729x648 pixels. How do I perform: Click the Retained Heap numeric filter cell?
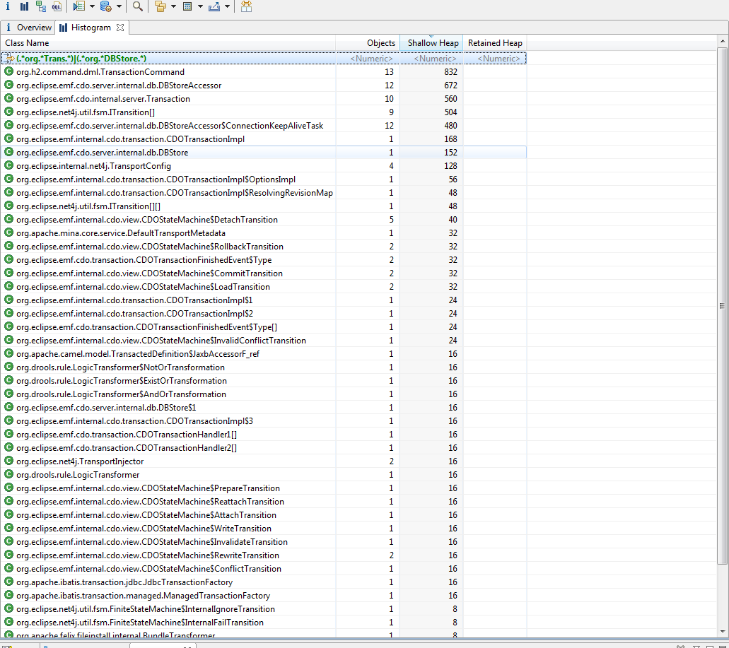point(495,59)
